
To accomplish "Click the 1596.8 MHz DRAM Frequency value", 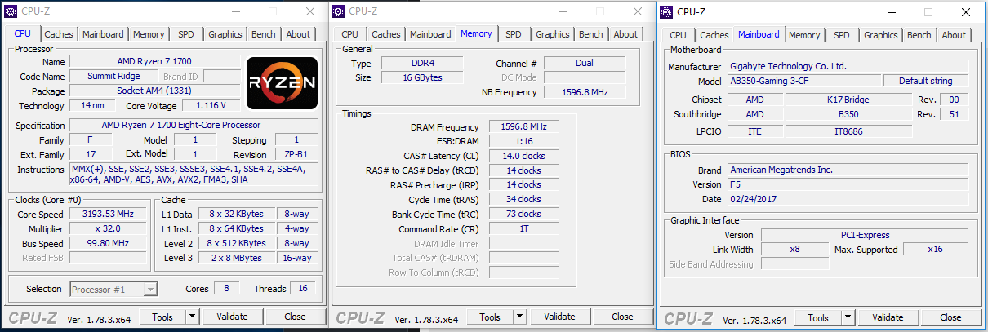I will pyautogui.click(x=523, y=127).
